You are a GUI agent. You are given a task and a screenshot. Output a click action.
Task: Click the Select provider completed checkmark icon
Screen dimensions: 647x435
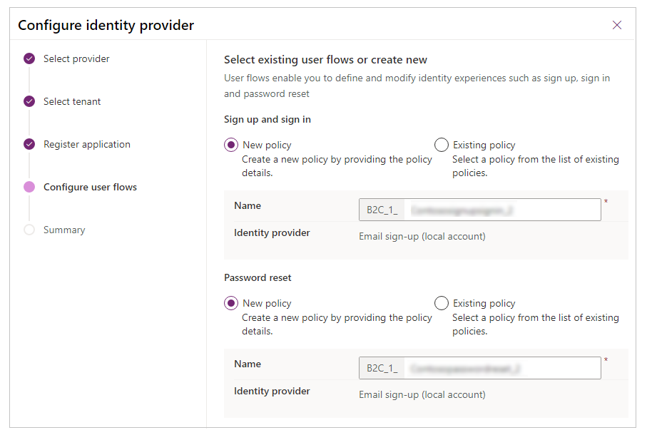click(x=29, y=59)
